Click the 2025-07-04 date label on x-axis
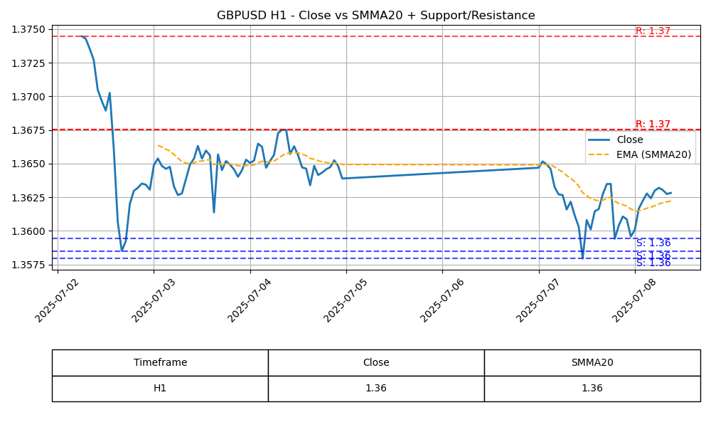The width and height of the screenshot is (711, 427). pos(250,300)
